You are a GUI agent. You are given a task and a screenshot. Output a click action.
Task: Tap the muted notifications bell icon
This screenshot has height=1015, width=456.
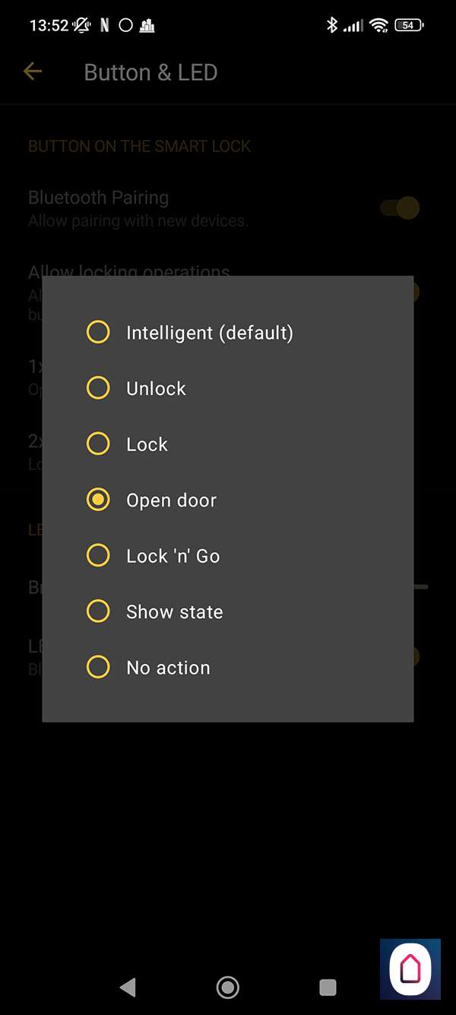coord(81,25)
